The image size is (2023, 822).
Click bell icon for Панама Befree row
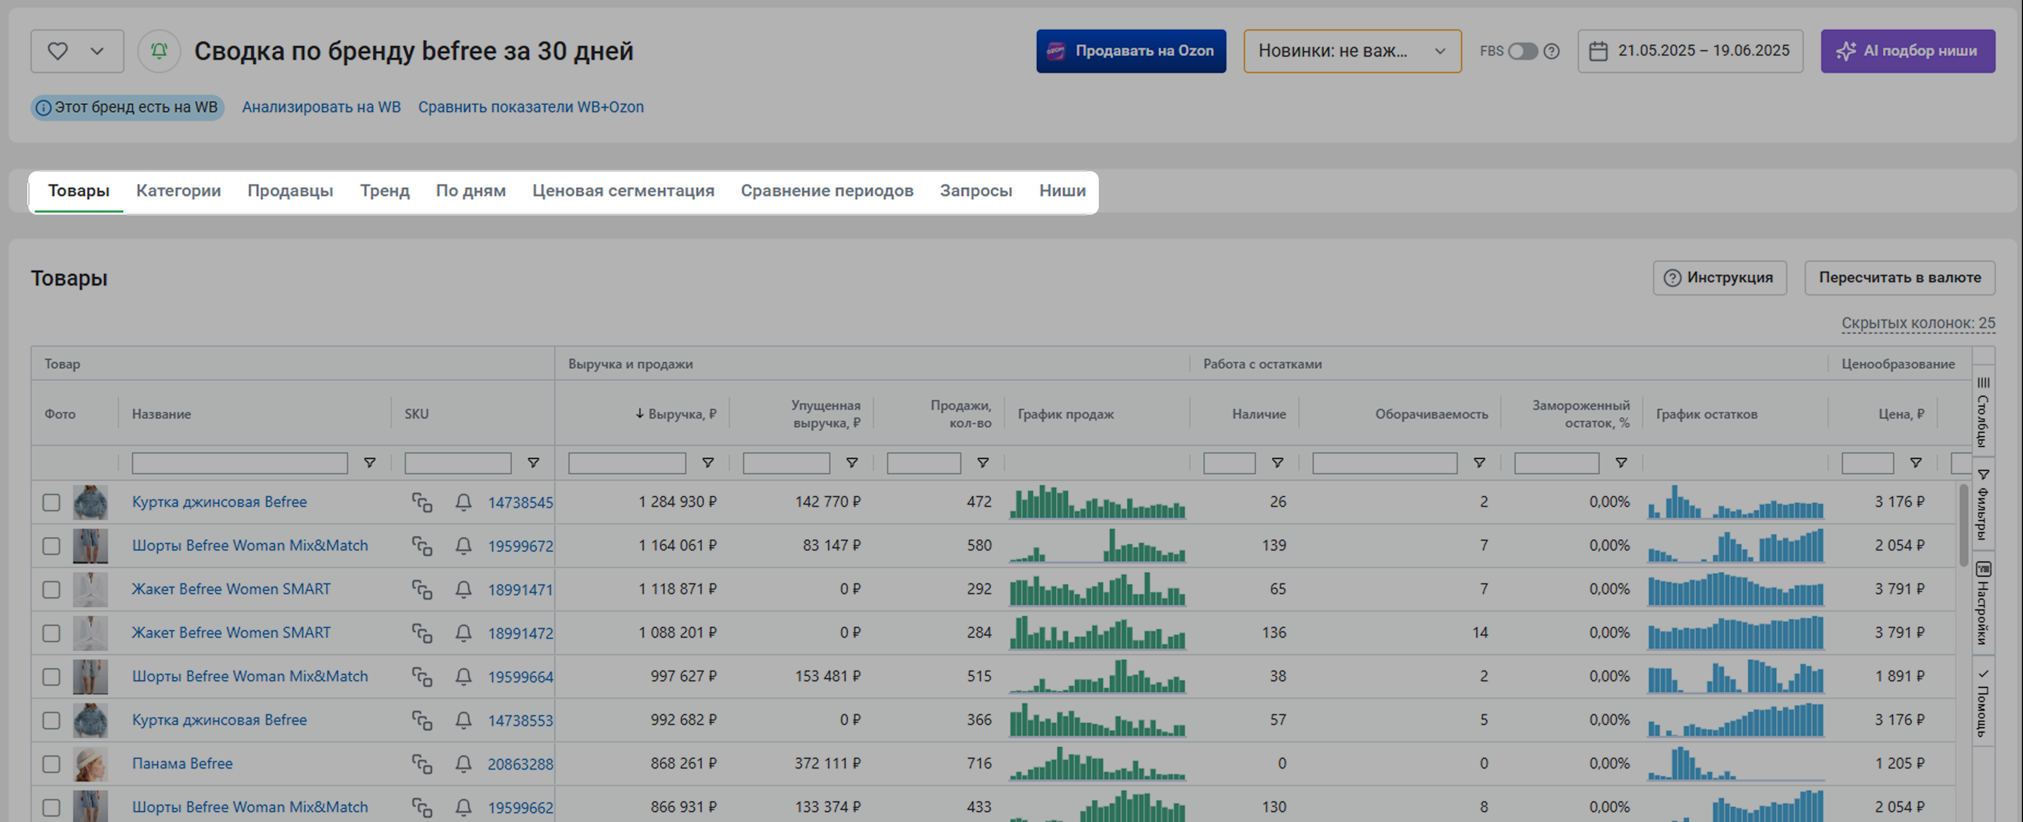click(463, 764)
